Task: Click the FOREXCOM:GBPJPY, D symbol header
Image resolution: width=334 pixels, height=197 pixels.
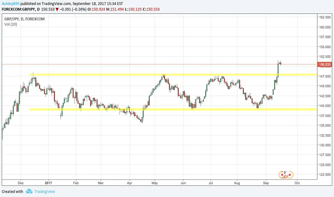Action: (21, 9)
